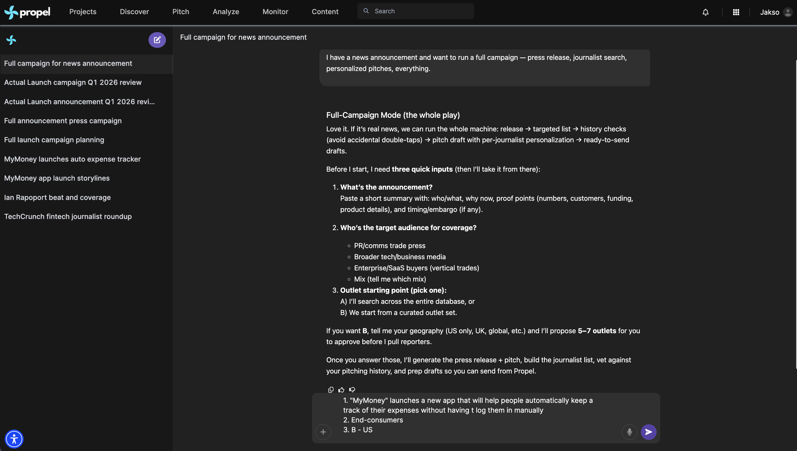Click the new chat compose icon
The image size is (797, 451).
coord(157,40)
